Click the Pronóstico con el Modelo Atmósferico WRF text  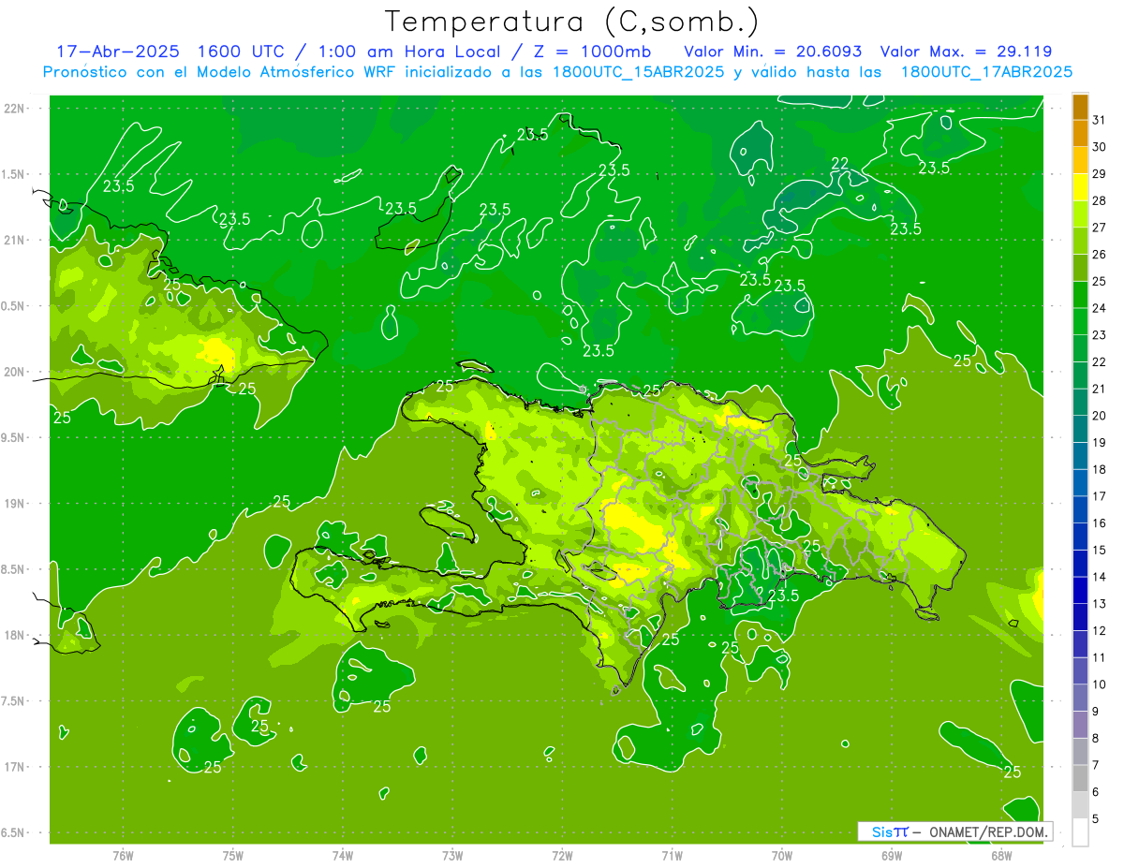[x=222, y=72]
